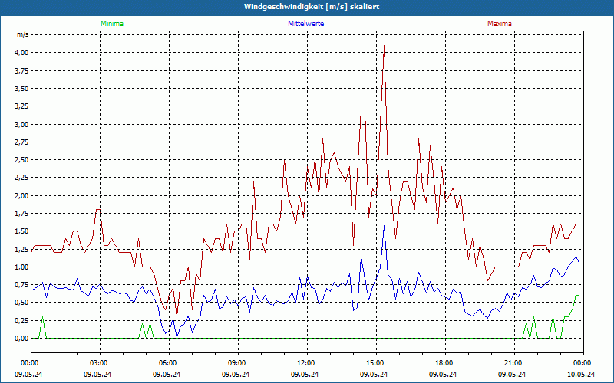Click the 3,25 y-axis value

[x=21, y=106]
